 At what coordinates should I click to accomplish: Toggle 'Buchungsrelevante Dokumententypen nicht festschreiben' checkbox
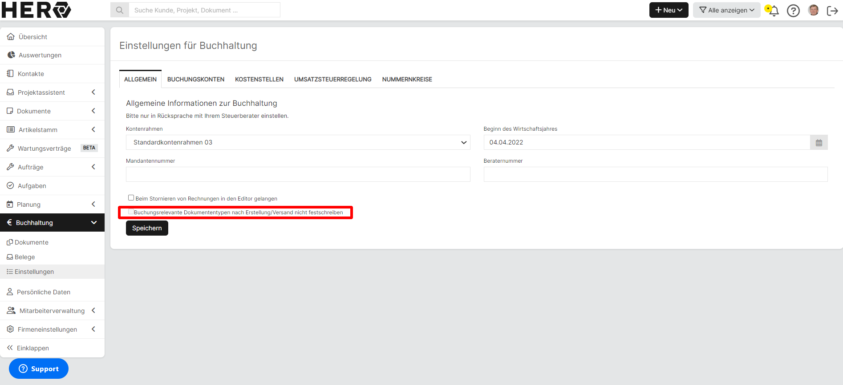131,212
